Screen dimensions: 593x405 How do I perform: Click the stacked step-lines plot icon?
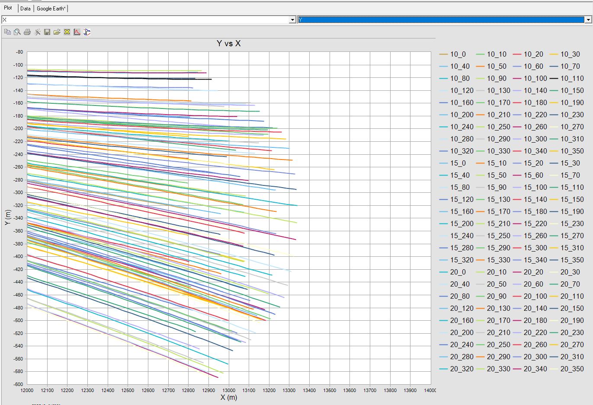pos(87,32)
